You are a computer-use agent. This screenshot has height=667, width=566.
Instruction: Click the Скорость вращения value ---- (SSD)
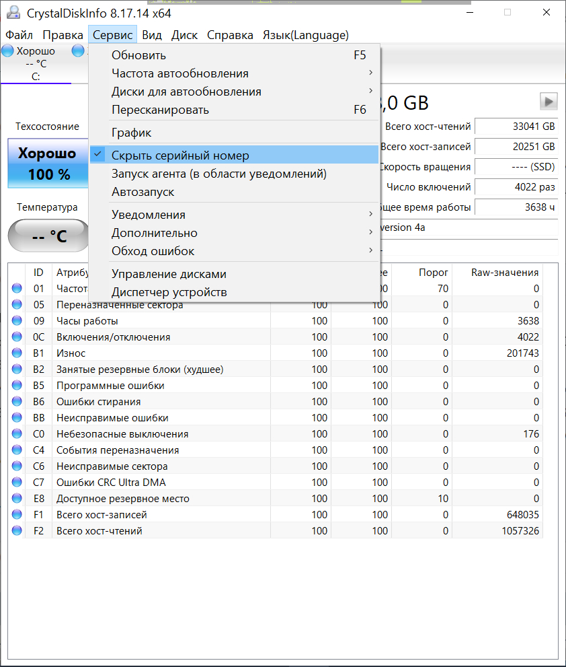[x=516, y=167]
